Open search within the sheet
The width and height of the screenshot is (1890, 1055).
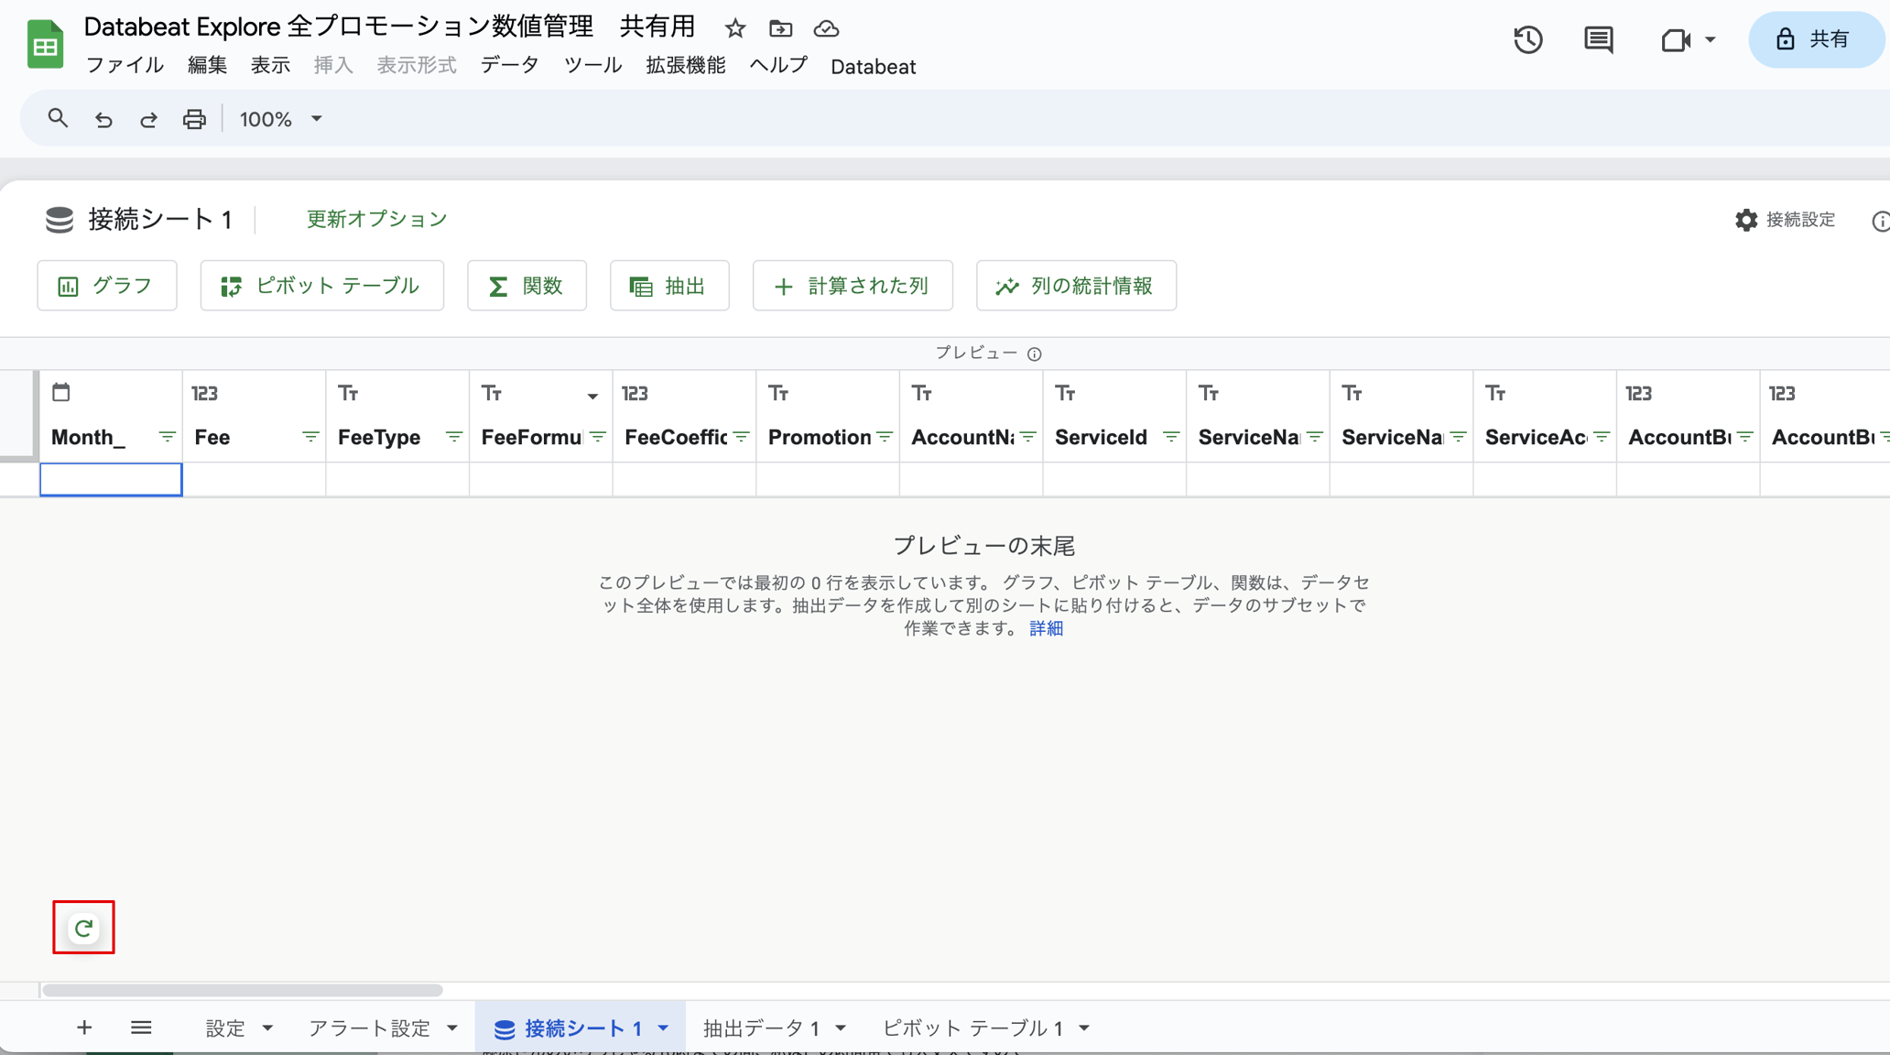coord(58,119)
